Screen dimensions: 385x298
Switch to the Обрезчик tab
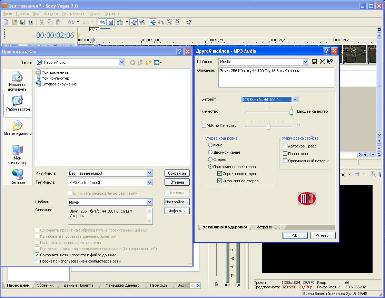[45, 285]
